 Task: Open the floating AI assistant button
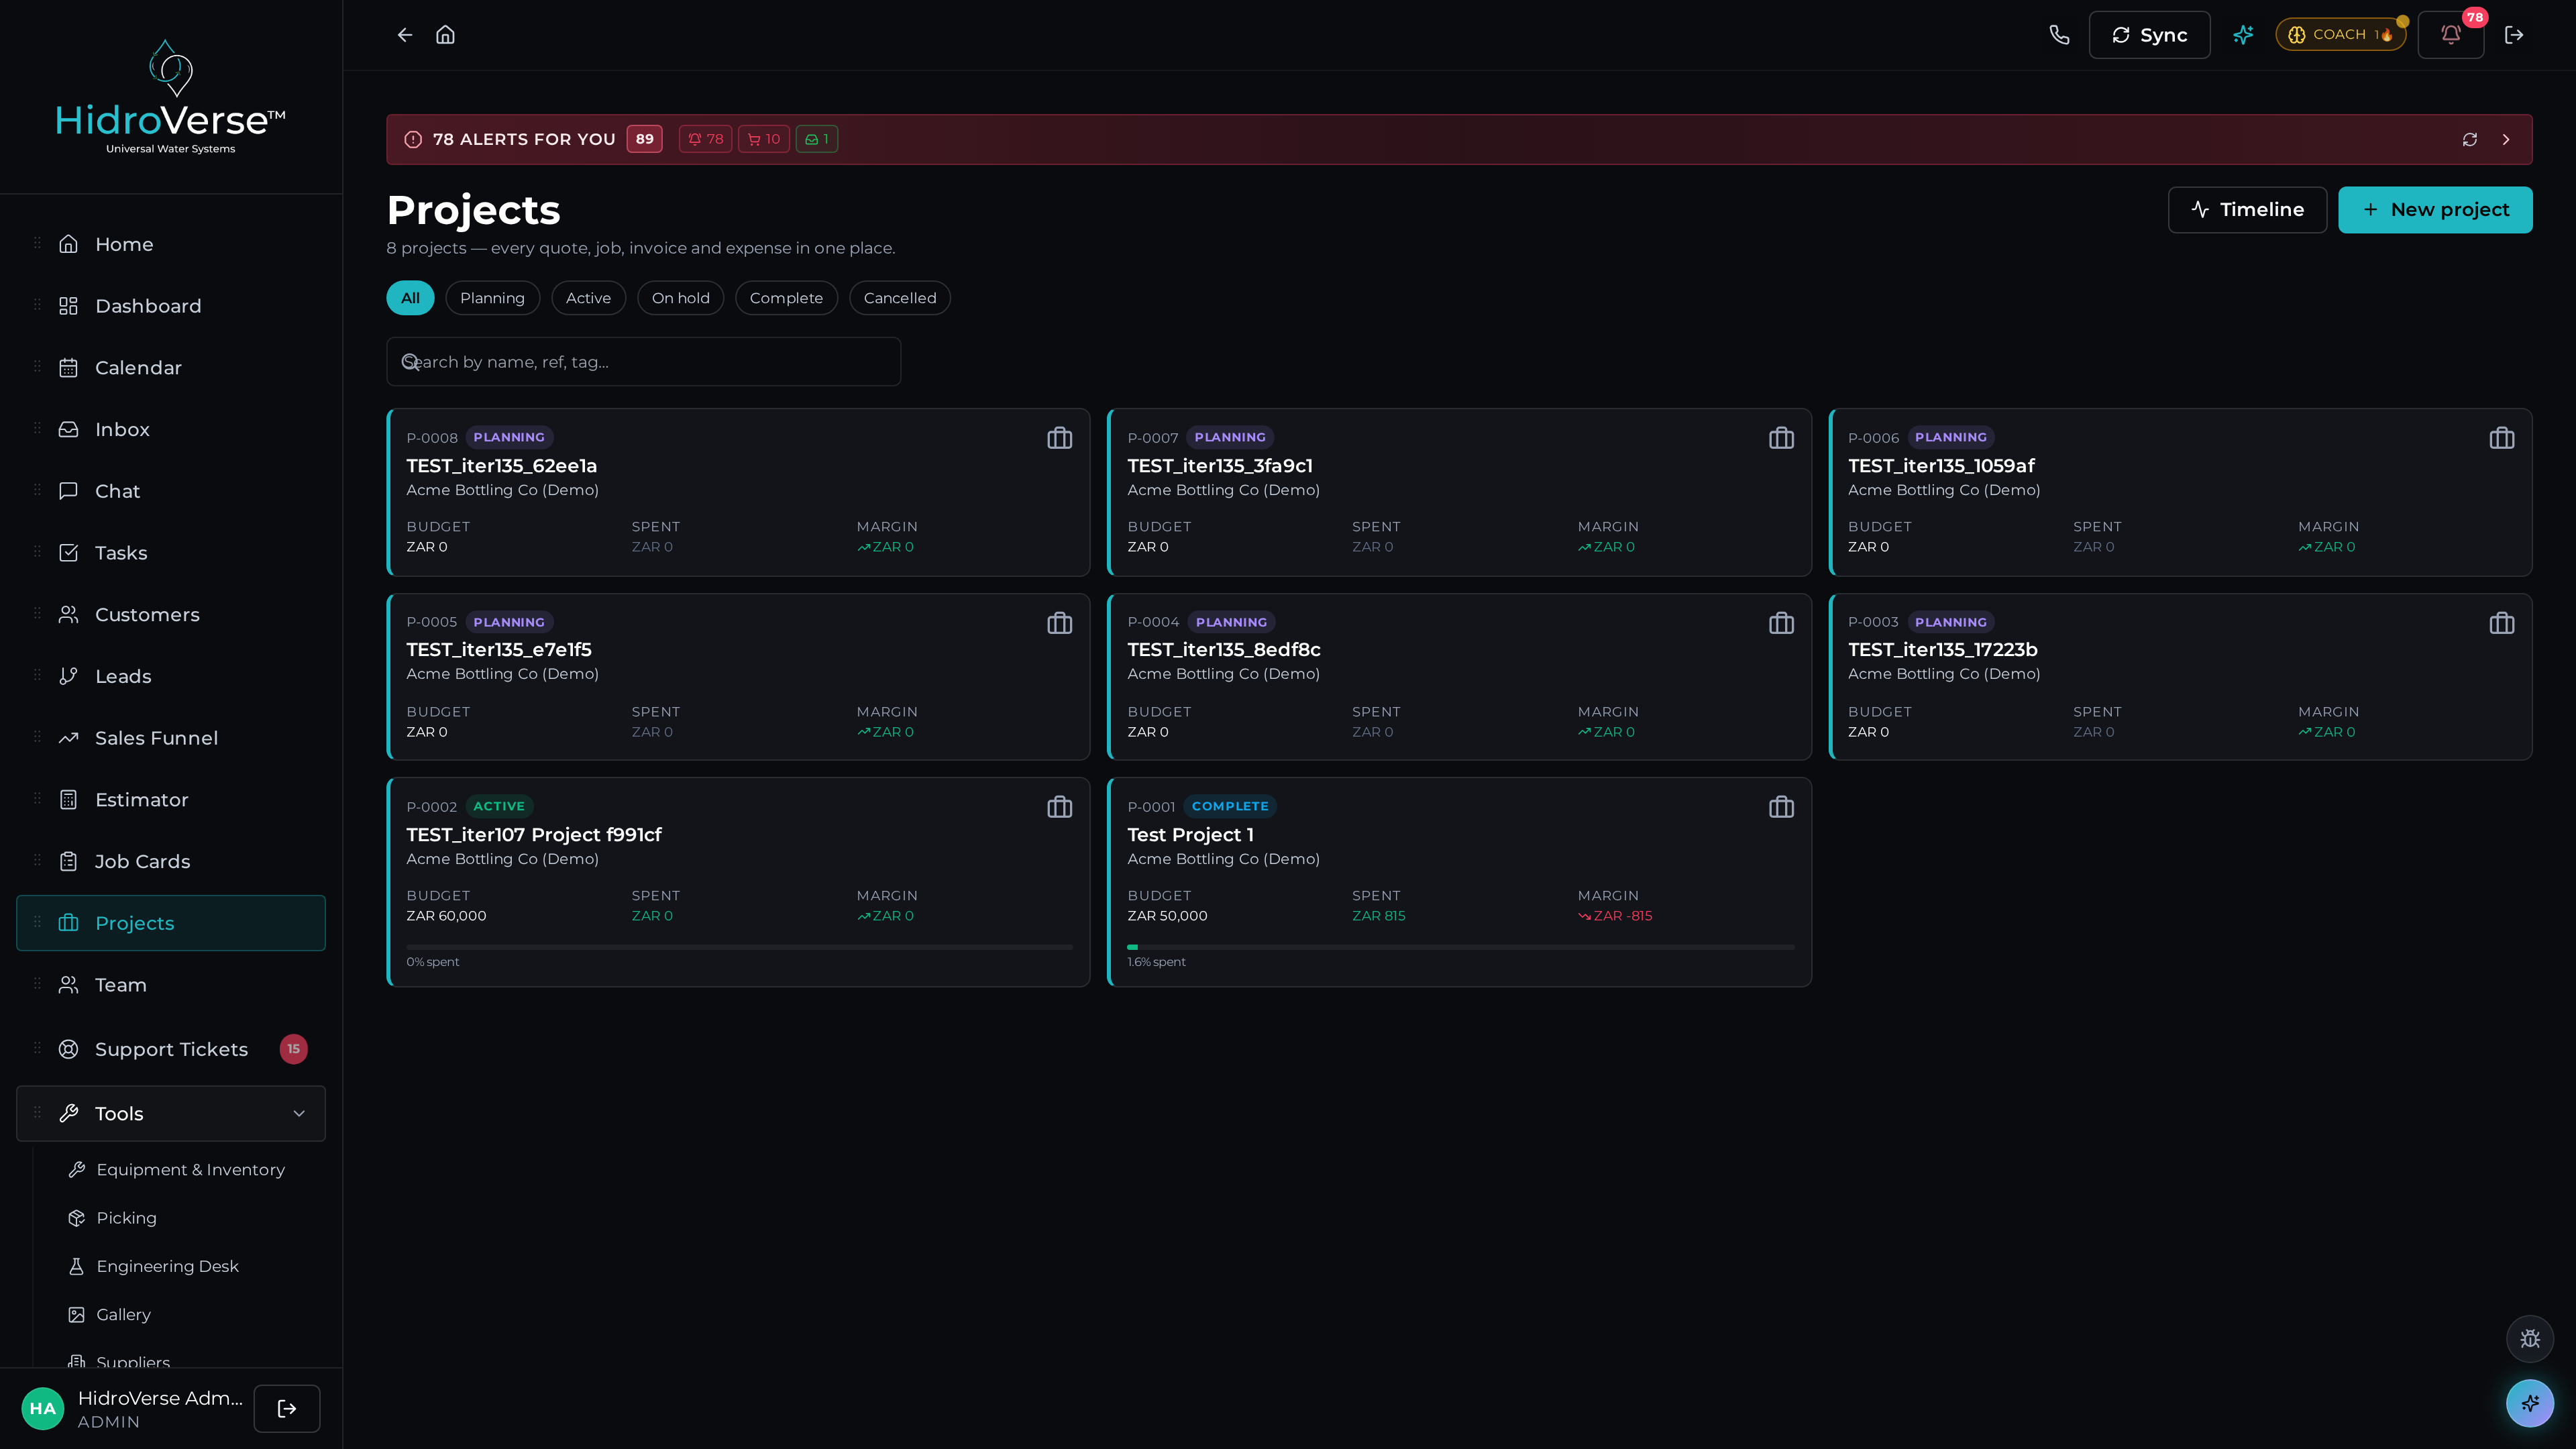[2530, 1403]
